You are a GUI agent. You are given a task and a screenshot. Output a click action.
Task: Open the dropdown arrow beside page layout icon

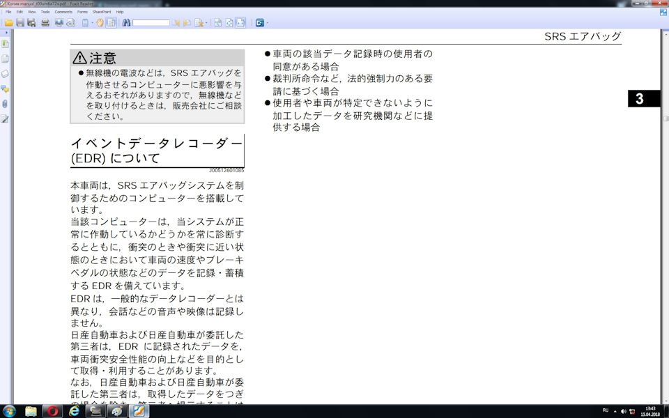click(x=92, y=23)
